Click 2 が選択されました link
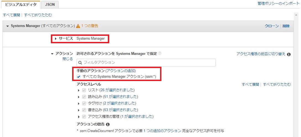This screenshot has width=301, height=137. tap(120, 103)
